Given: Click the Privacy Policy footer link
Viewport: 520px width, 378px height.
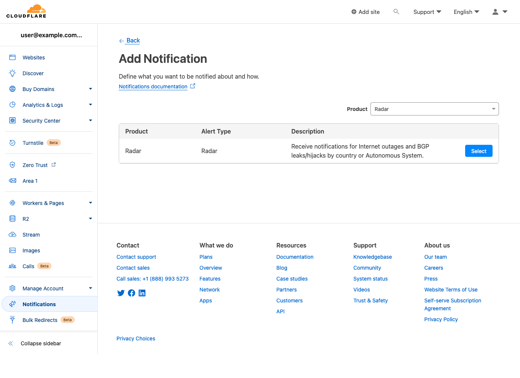Looking at the screenshot, I should 441,319.
